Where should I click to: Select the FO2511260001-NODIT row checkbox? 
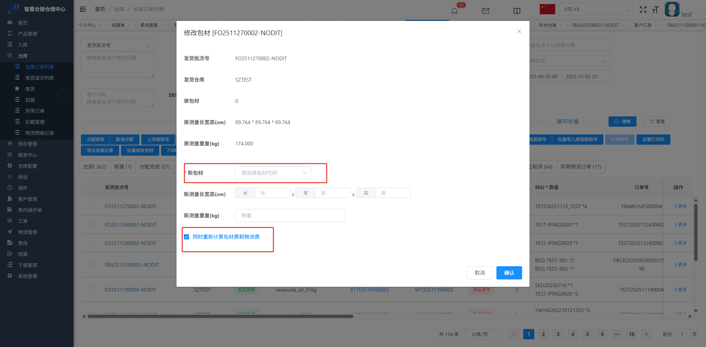coord(91,225)
